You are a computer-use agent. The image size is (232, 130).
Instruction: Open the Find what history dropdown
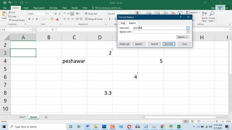188,28
